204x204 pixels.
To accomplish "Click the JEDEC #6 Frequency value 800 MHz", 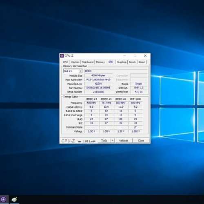I will 121,103.
